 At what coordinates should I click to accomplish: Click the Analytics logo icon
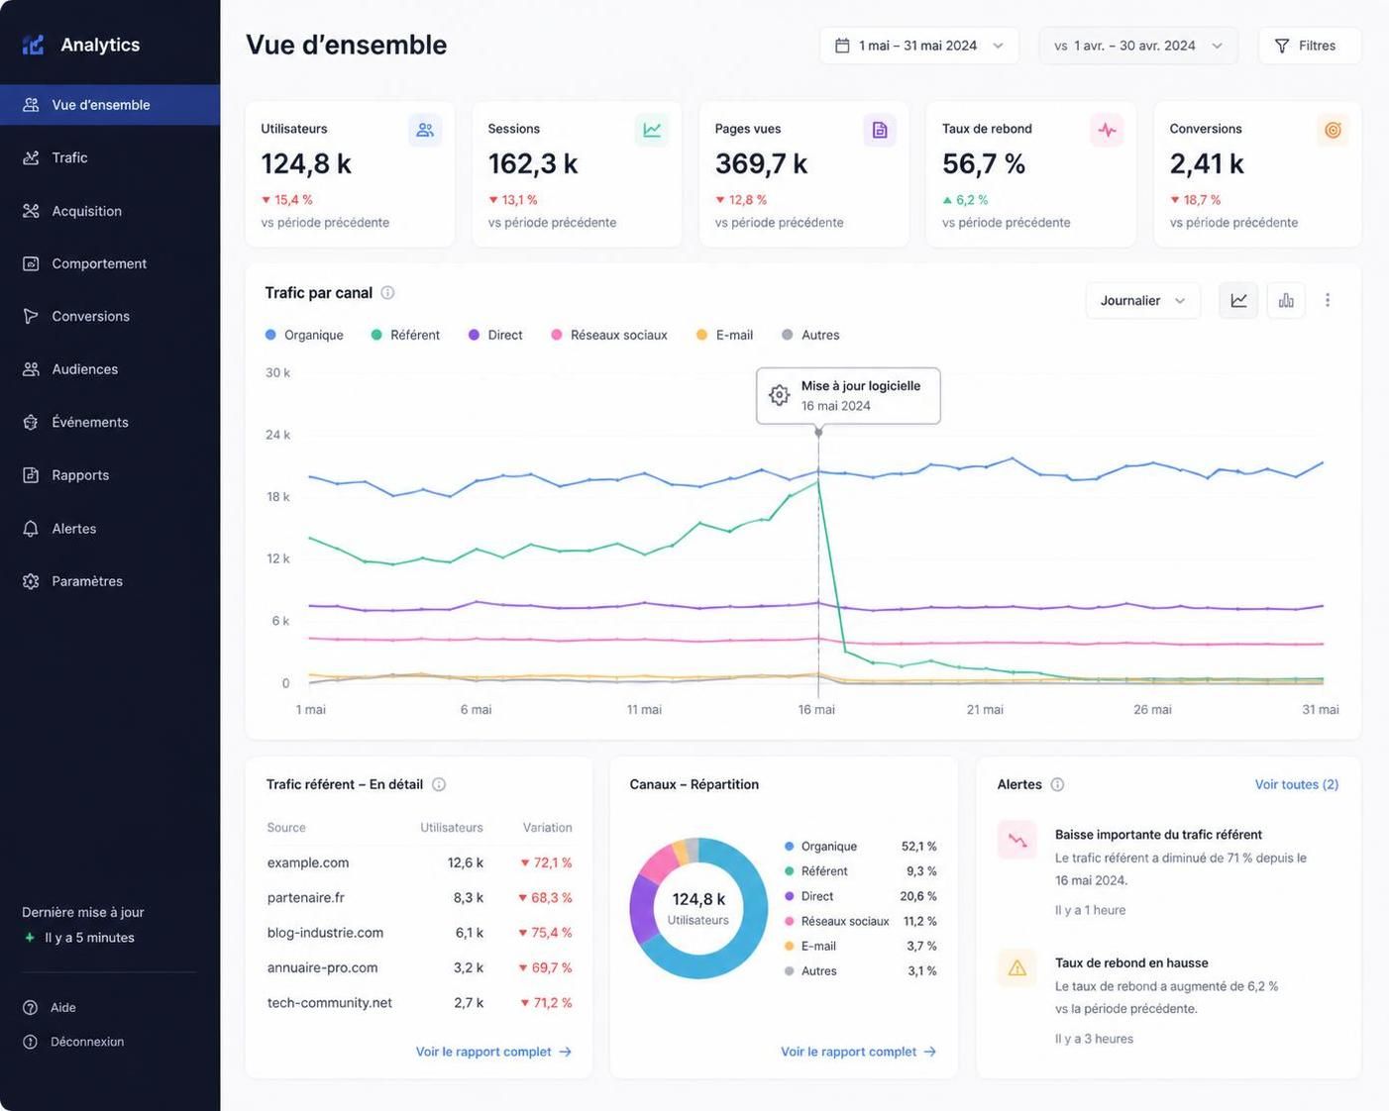(34, 45)
